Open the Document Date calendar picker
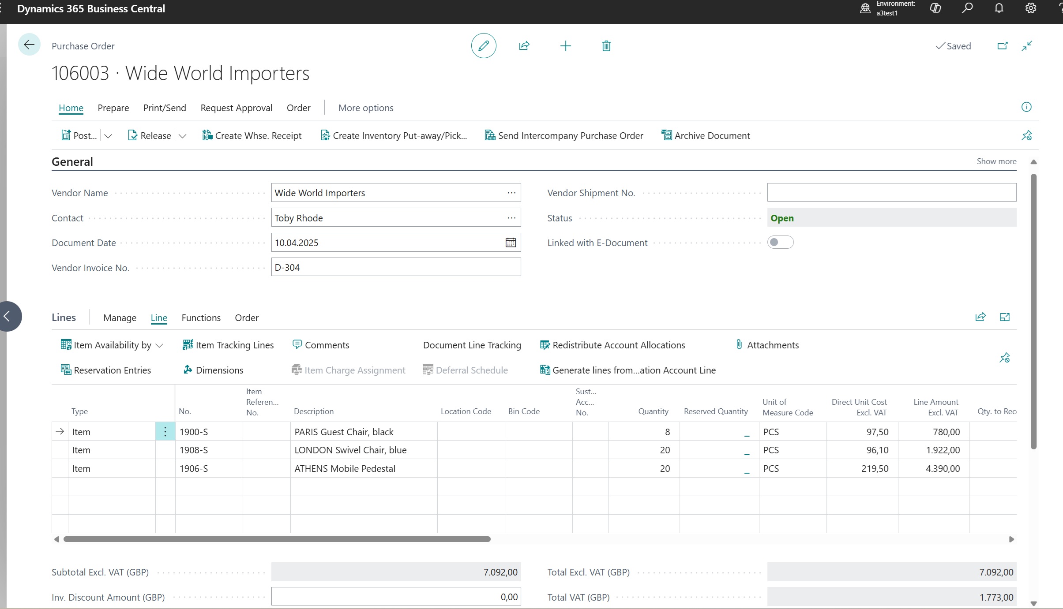1063x609 pixels. coord(511,243)
